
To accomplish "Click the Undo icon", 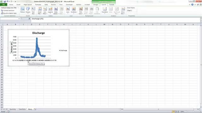I will coord(8,2).
